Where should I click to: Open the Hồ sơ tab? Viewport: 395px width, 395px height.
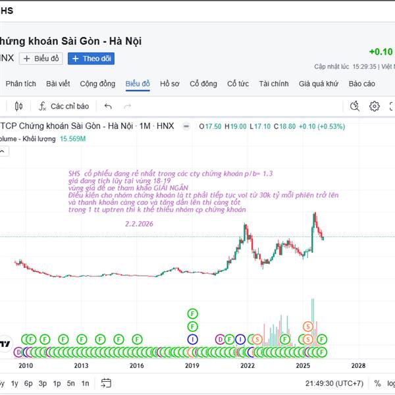pos(170,84)
